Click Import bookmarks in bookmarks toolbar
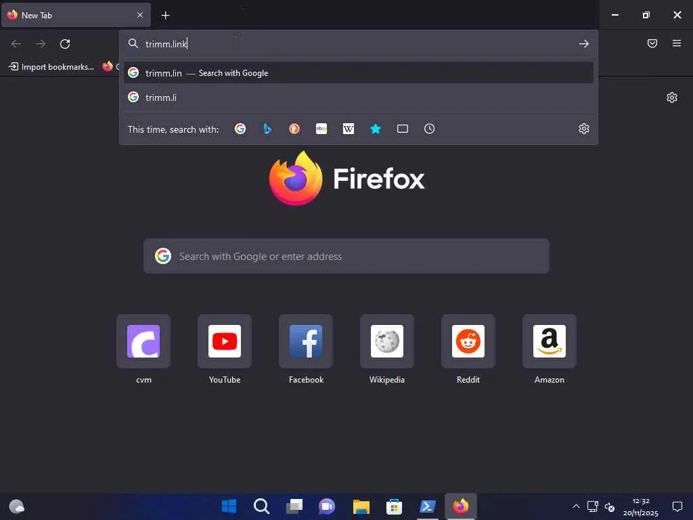This screenshot has height=520, width=693. [51, 67]
